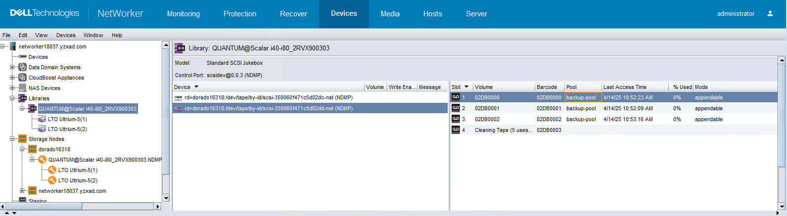Open the Media tab
Image resolution: width=787 pixels, height=216 pixels.
coord(390,14)
